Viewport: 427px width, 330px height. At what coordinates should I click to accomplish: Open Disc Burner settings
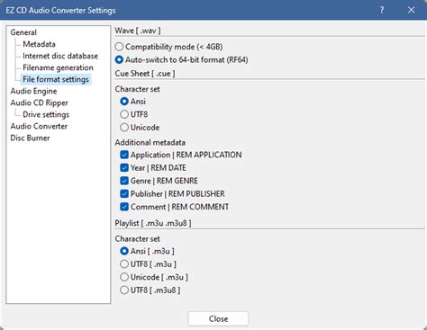(30, 138)
